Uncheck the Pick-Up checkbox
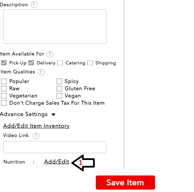194x192 pixels. click(4, 63)
